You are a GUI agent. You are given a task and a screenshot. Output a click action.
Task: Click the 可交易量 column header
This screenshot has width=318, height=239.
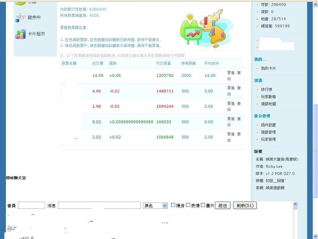pyautogui.click(x=163, y=63)
